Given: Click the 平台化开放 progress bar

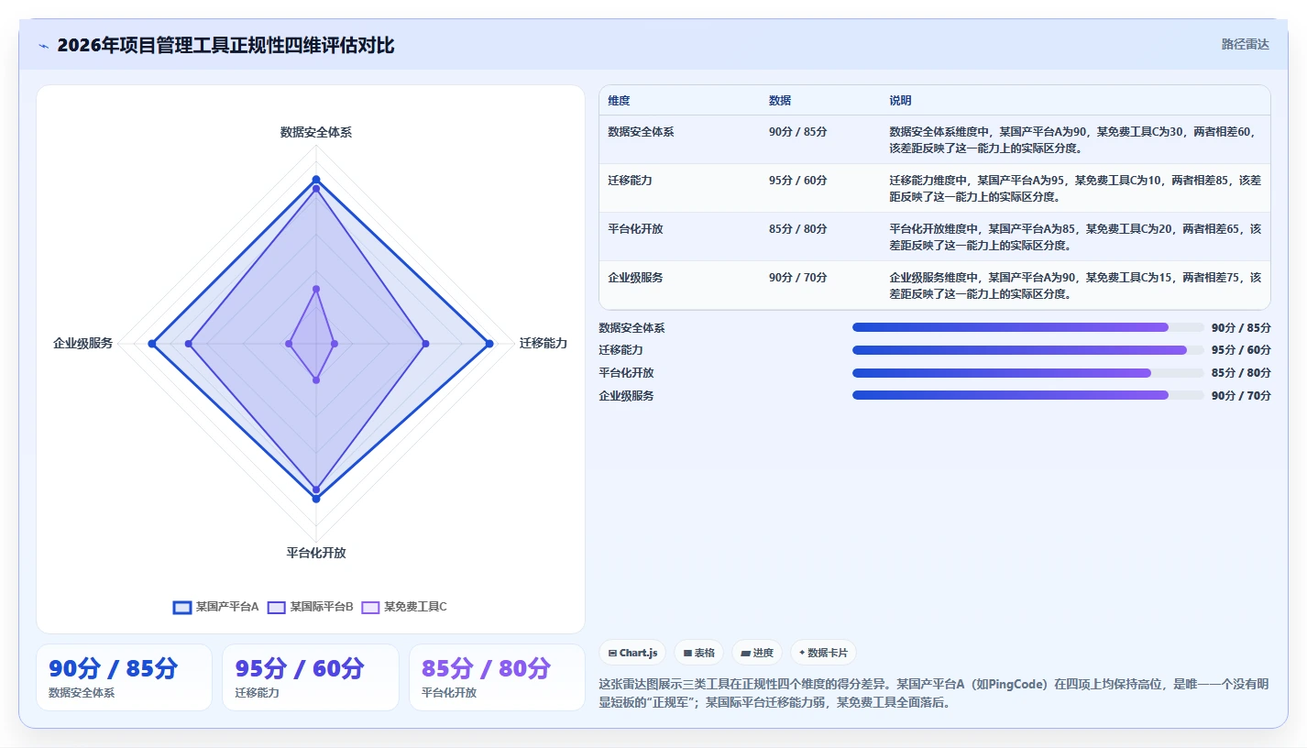Looking at the screenshot, I should tap(1028, 373).
